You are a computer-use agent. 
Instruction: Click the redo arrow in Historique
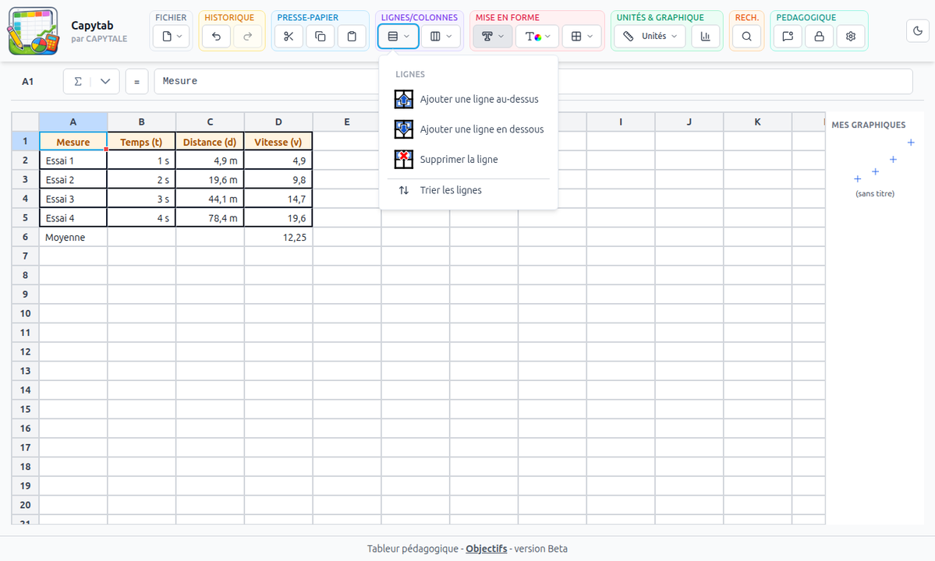[x=247, y=37]
